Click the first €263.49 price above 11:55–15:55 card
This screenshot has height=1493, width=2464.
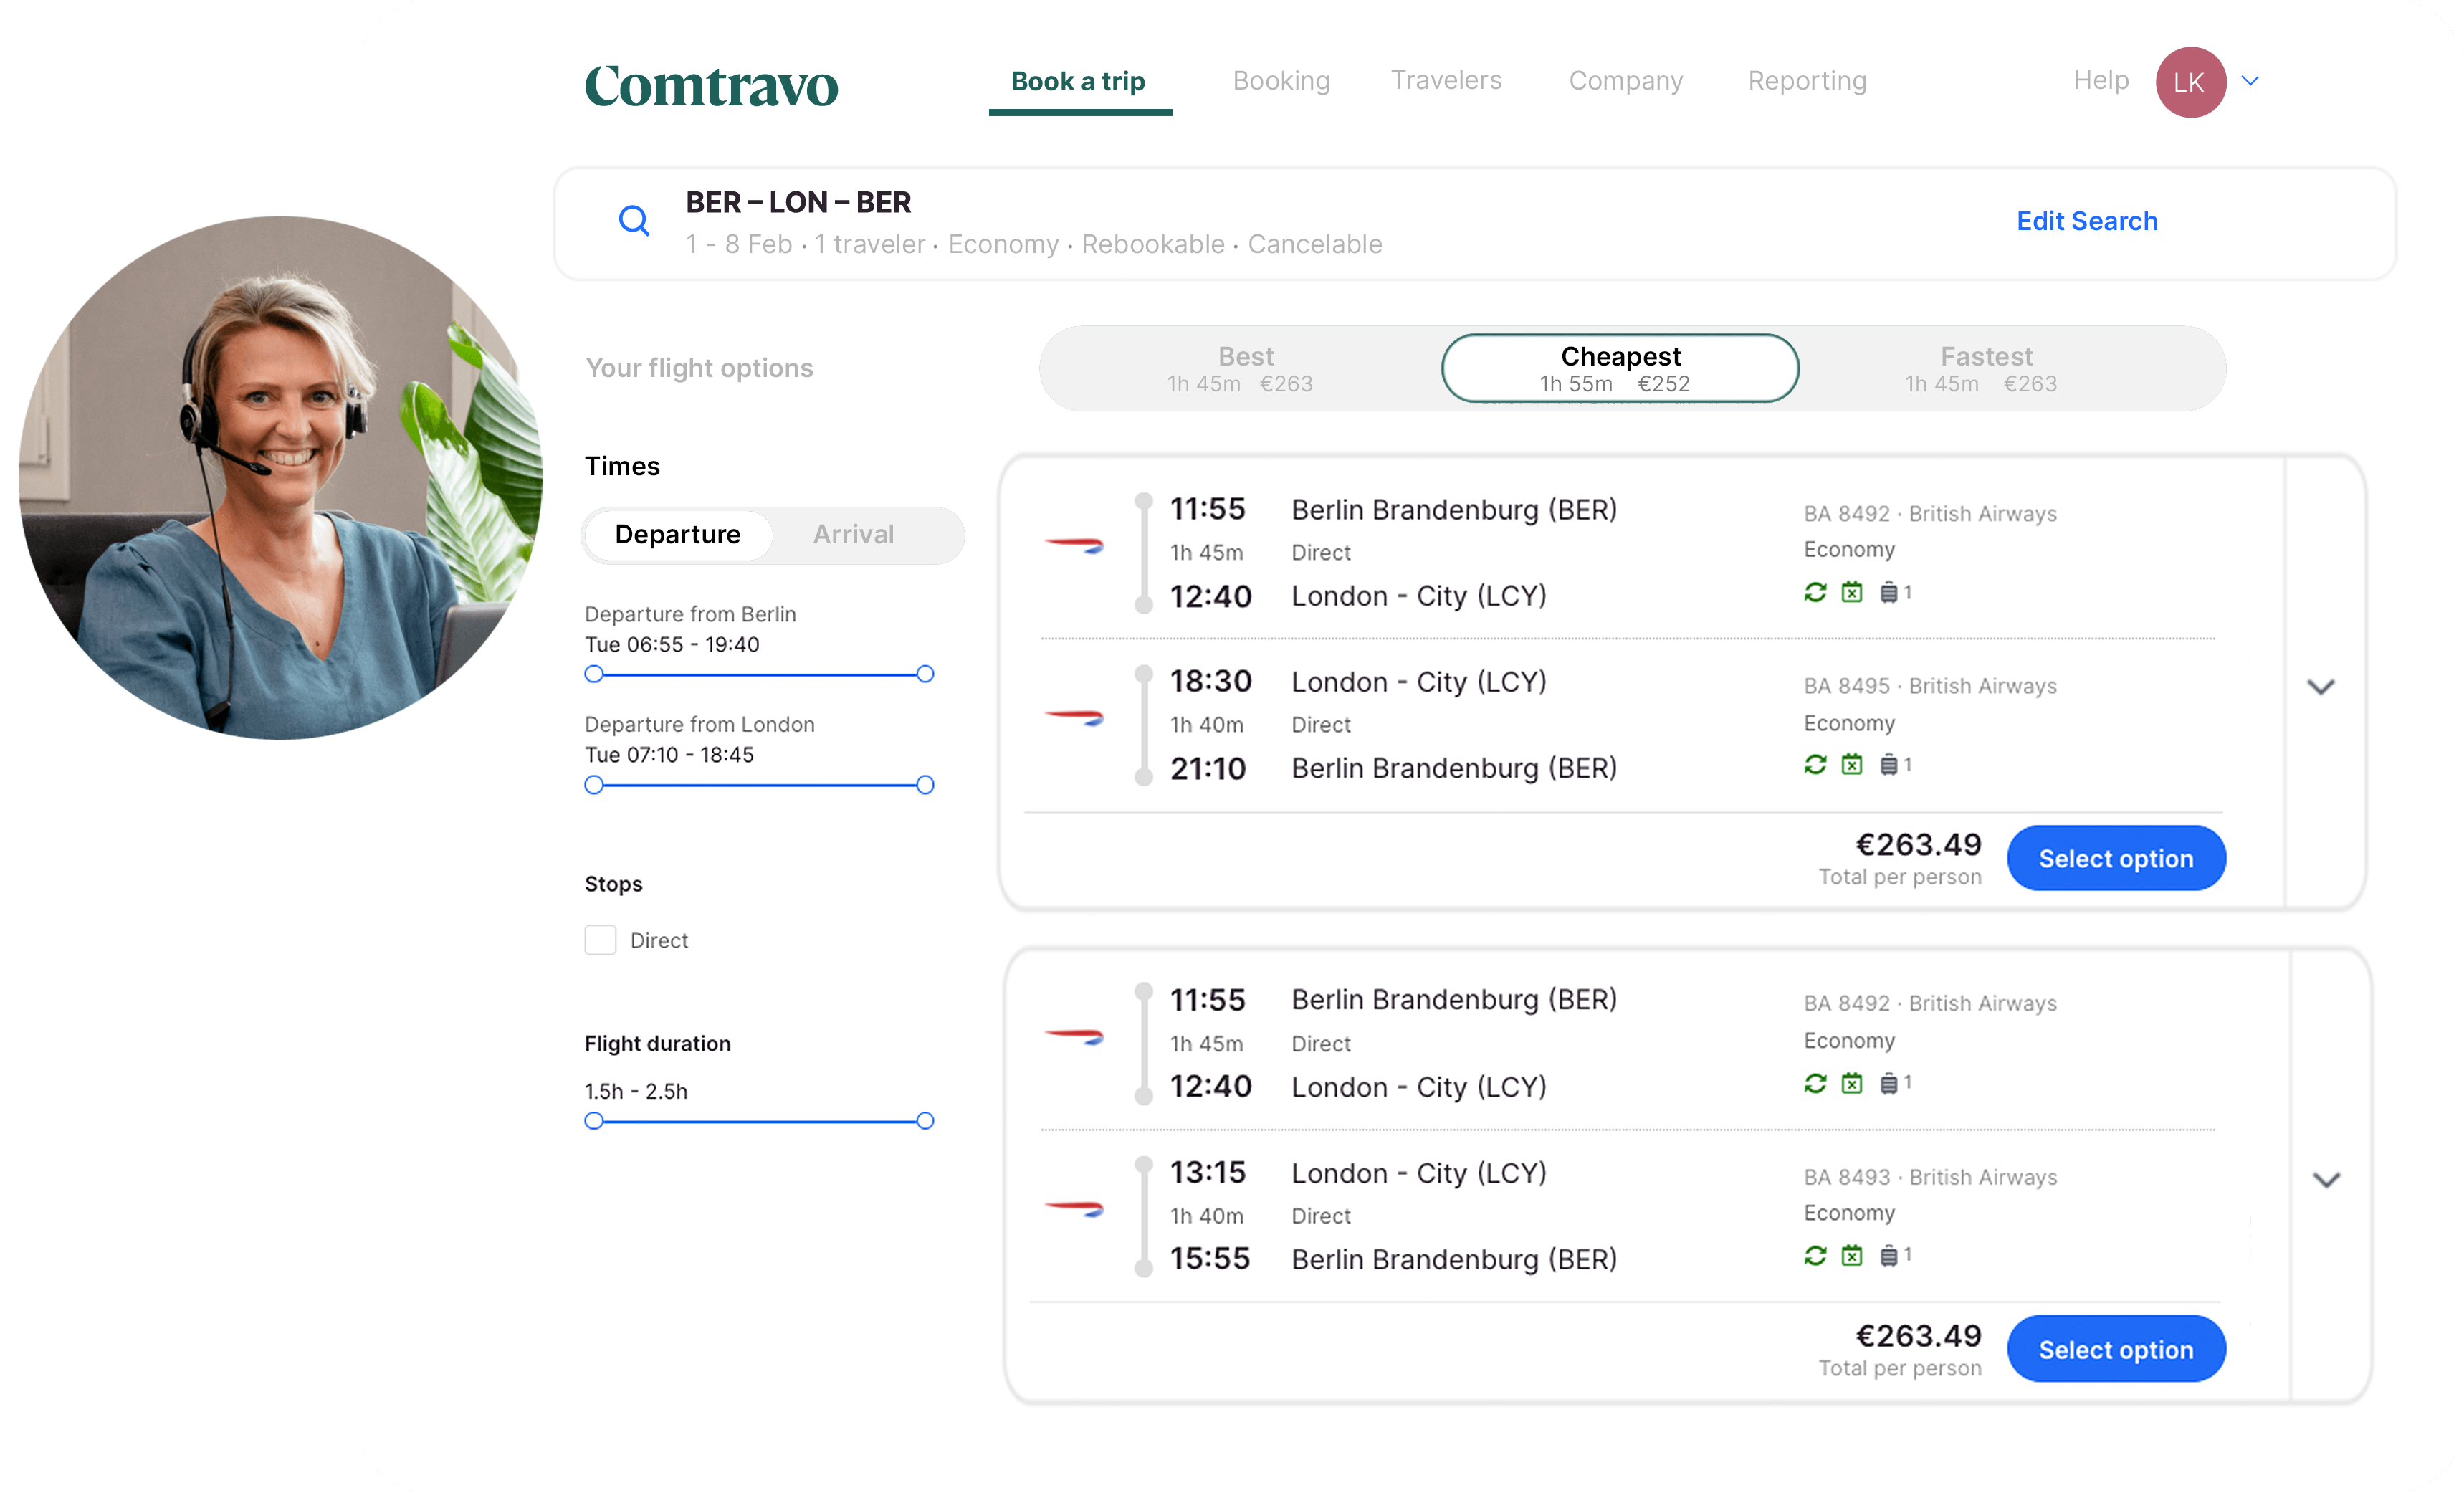1918,845
